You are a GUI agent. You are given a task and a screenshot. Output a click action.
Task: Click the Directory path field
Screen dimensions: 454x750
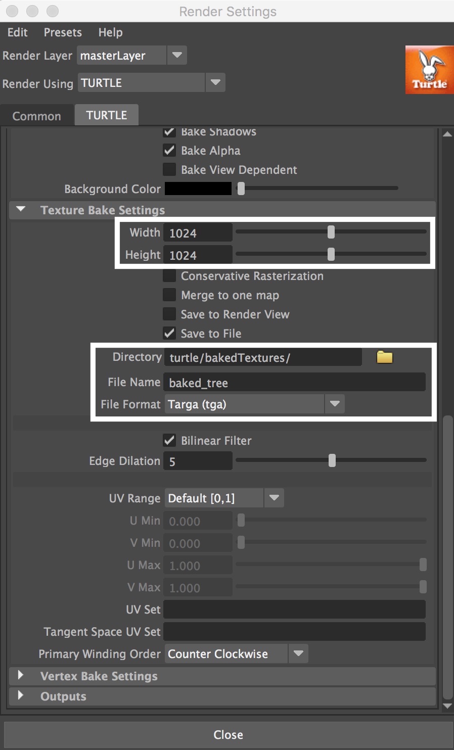coord(263,357)
